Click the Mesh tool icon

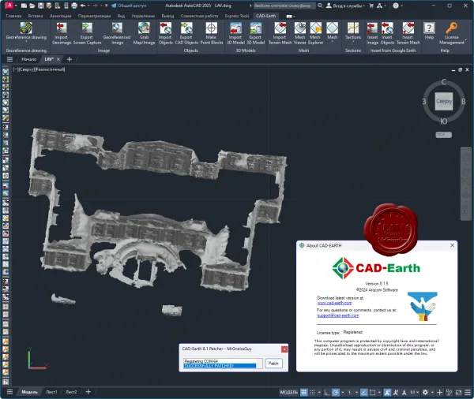(332, 28)
